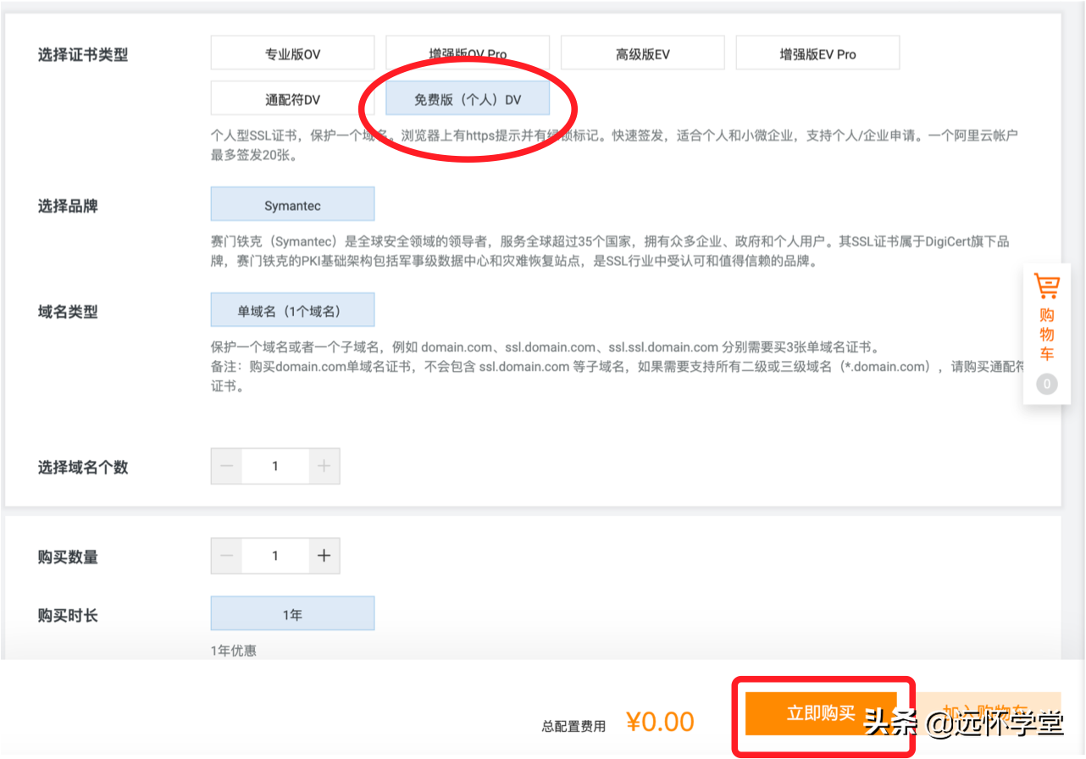The height and width of the screenshot is (759, 1086).
Task: Choose 增强版EV Pro certificate type
Action: [817, 54]
